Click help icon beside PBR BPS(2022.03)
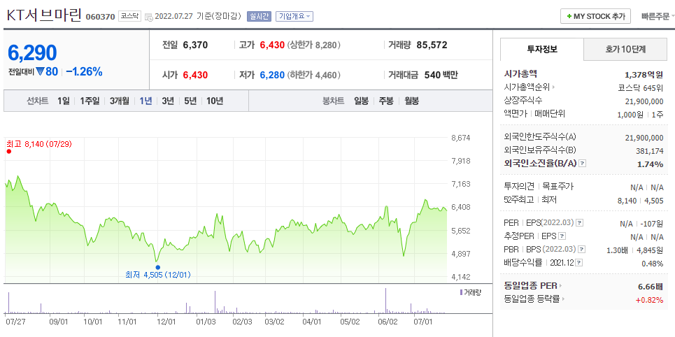Viewport: 675px width, 337px height. [x=582, y=249]
